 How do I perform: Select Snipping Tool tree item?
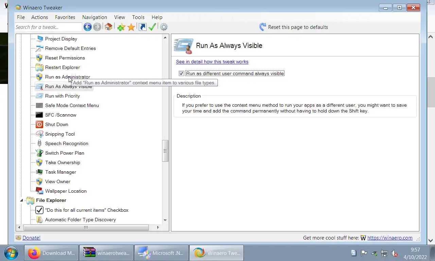[x=60, y=134]
